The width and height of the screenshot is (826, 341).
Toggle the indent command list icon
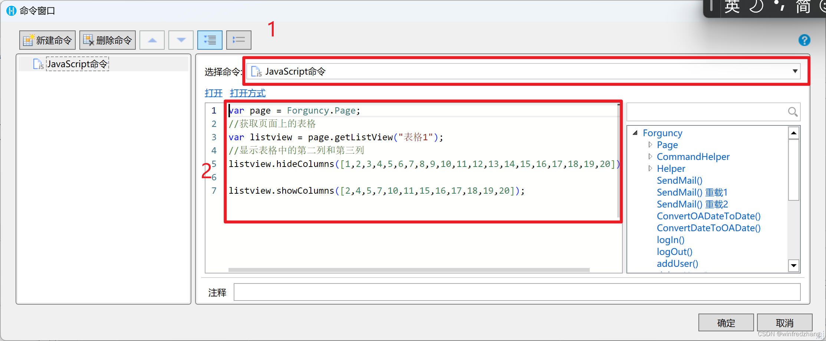point(210,40)
